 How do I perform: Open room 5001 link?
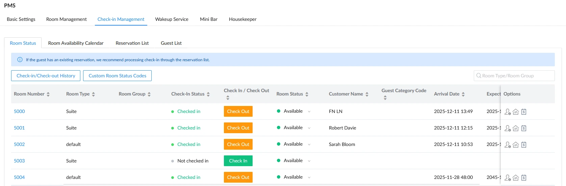(x=19, y=128)
